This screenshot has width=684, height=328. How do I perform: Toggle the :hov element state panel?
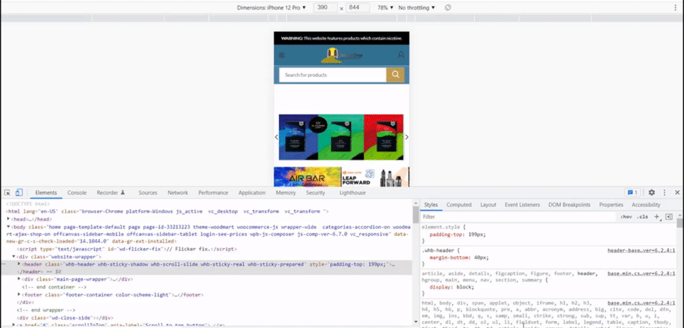point(626,217)
